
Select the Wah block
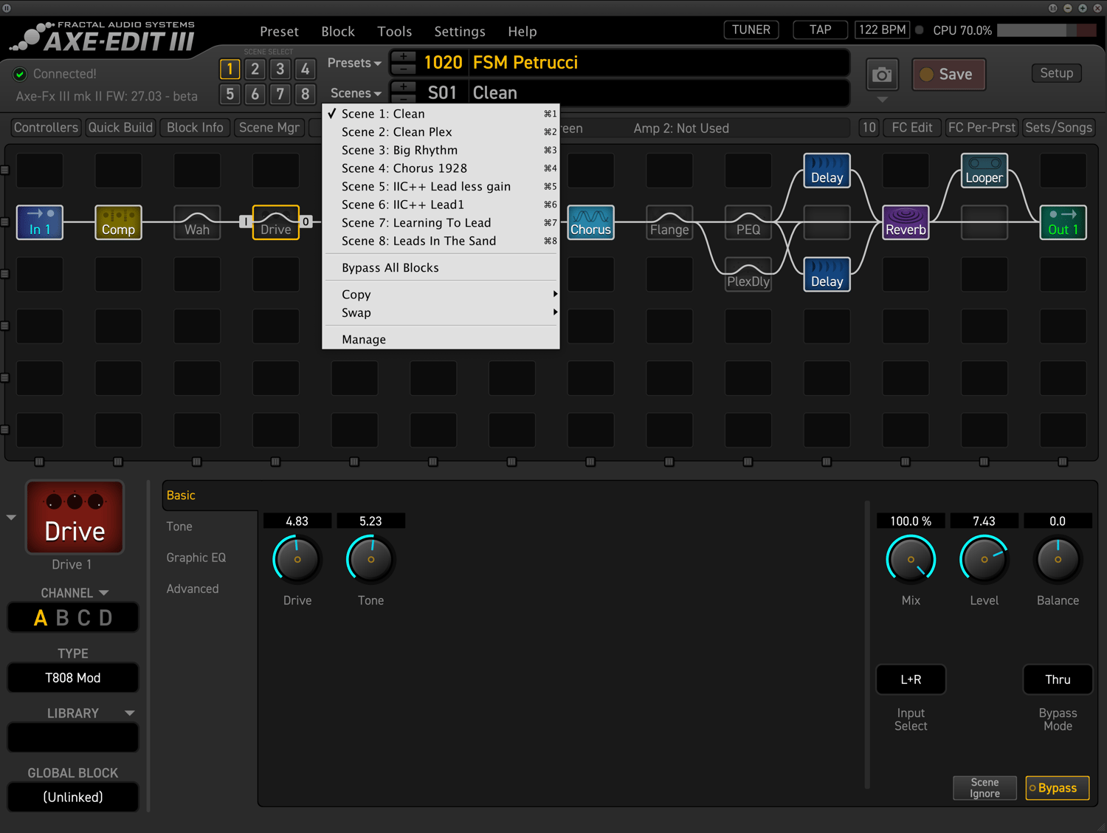point(197,222)
